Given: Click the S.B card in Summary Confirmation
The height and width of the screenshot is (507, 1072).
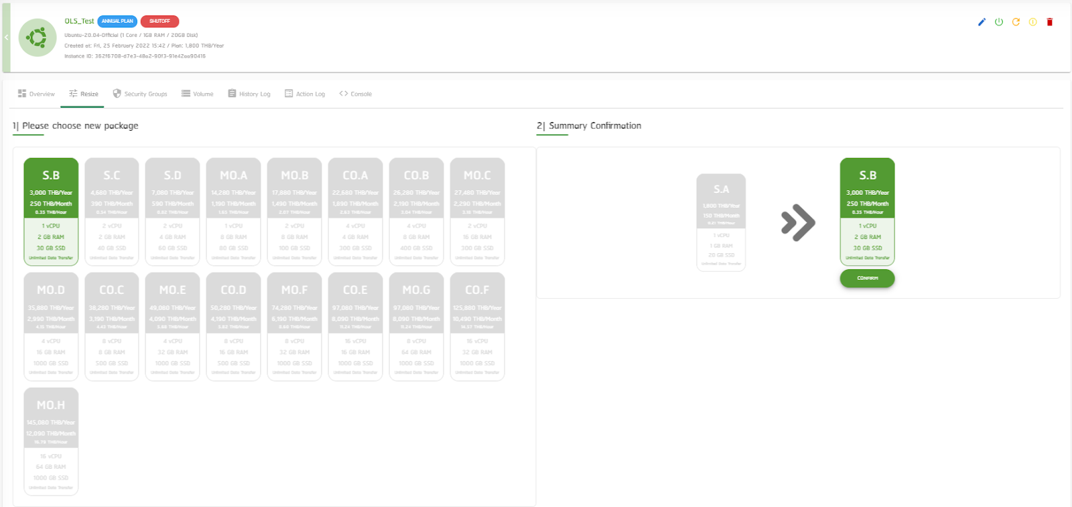Looking at the screenshot, I should tap(868, 212).
